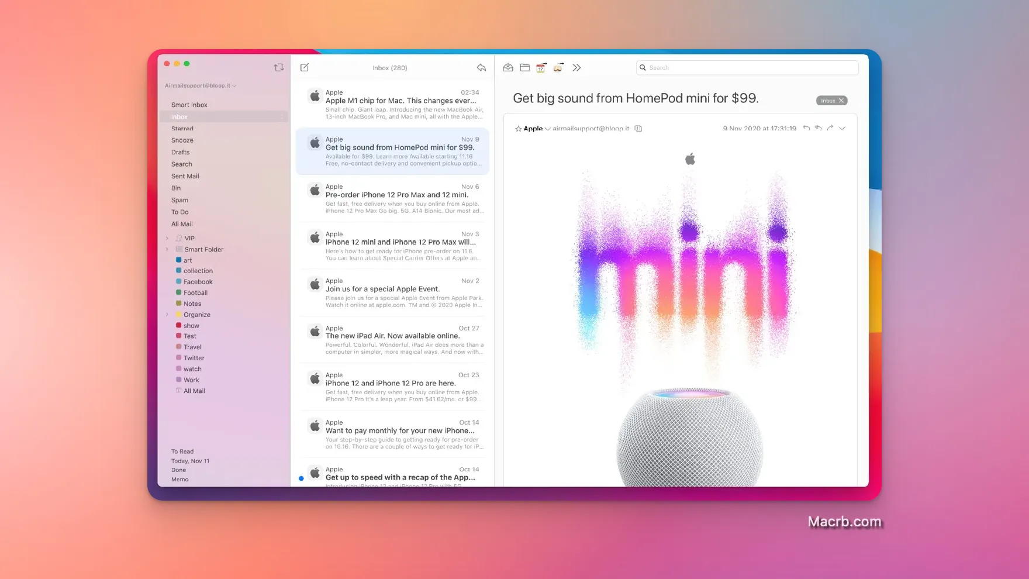Click the sync accounts icon in sidebar header
This screenshot has width=1029, height=579.
(278, 68)
